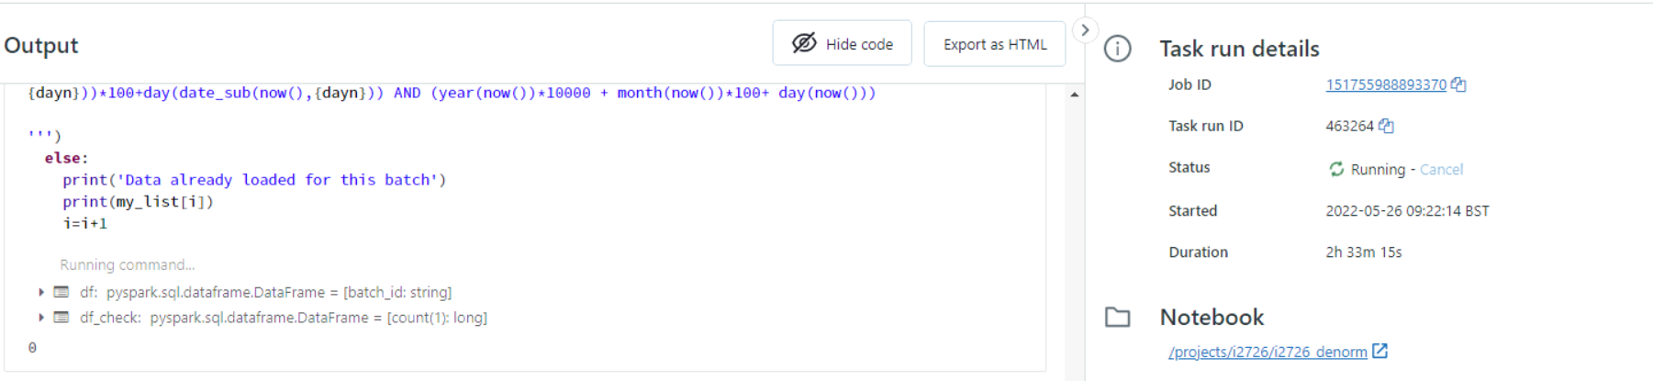Copy the Job ID using the copy icon

(1458, 84)
